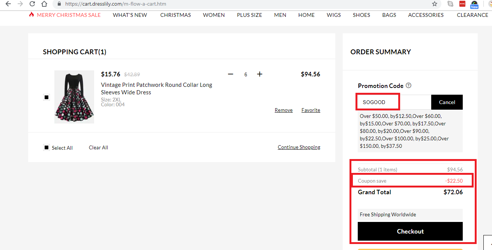492x250 pixels.
Task: Uncheck the Vintage Print dress item checkbox
Action: pos(46,97)
